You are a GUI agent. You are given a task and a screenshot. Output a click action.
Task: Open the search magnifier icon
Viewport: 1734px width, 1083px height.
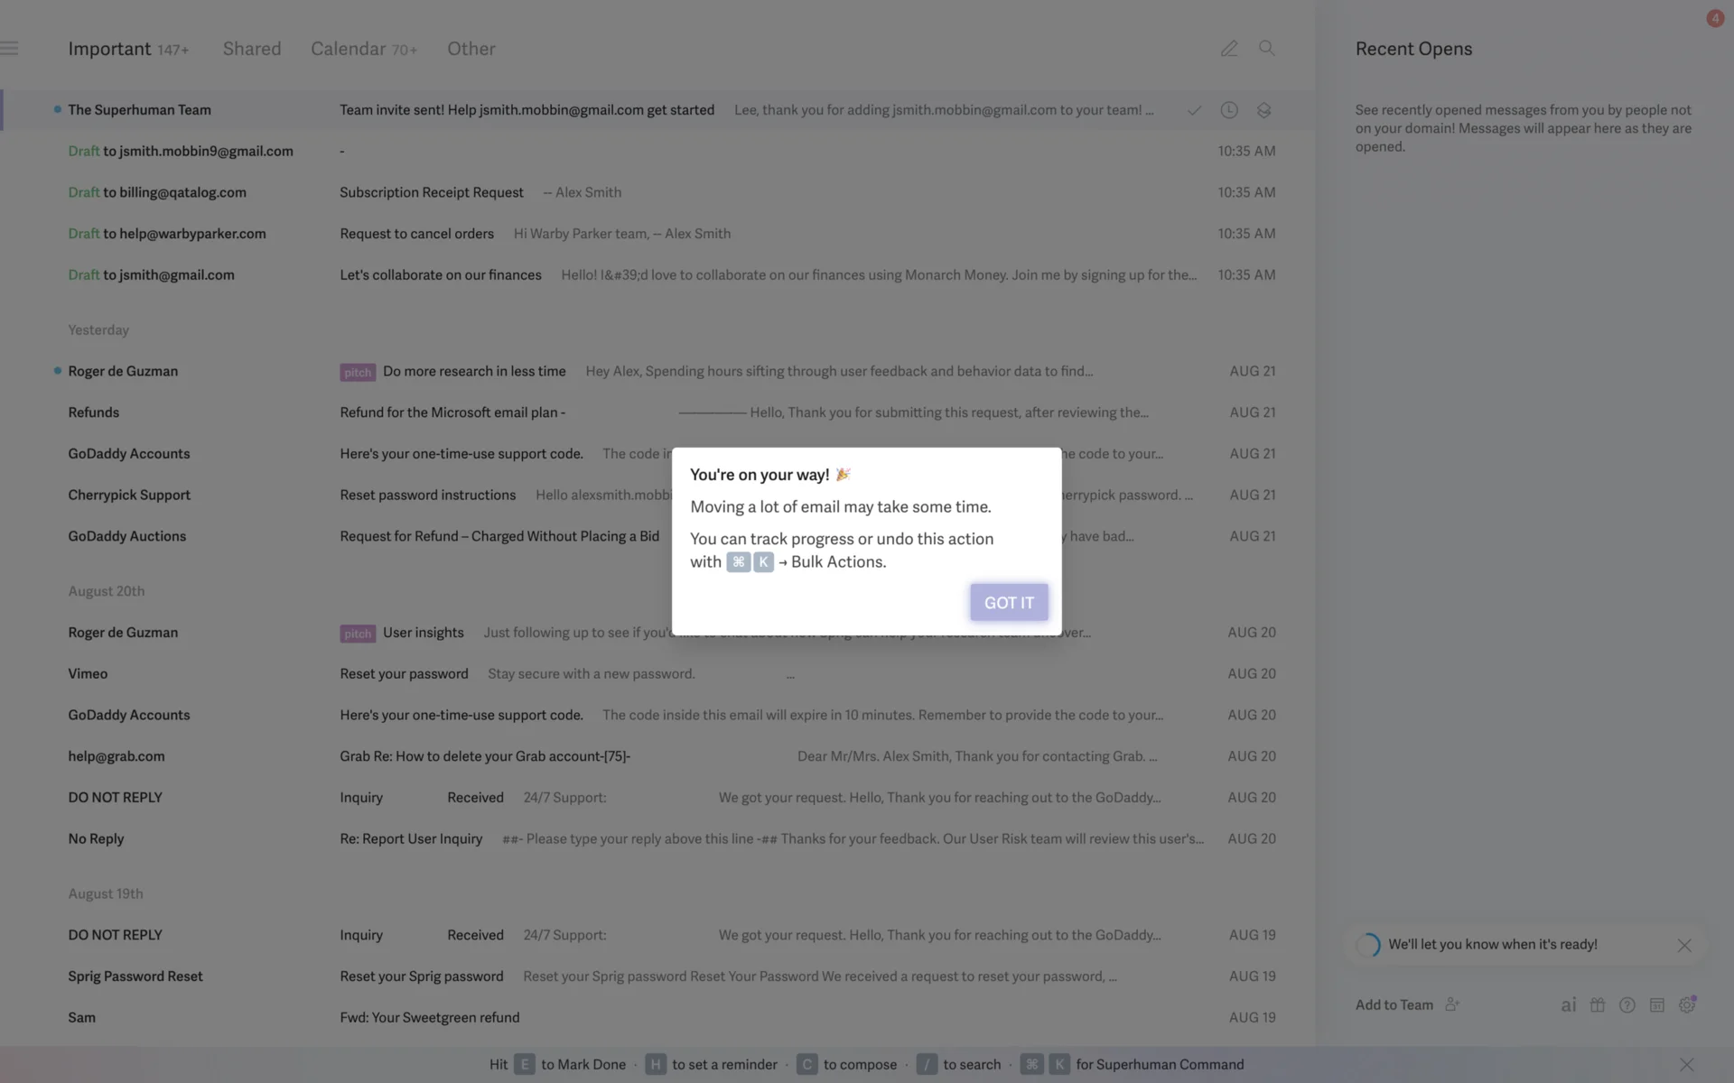click(x=1267, y=49)
